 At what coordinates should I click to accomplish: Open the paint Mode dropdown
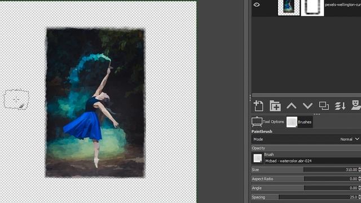(x=306, y=139)
